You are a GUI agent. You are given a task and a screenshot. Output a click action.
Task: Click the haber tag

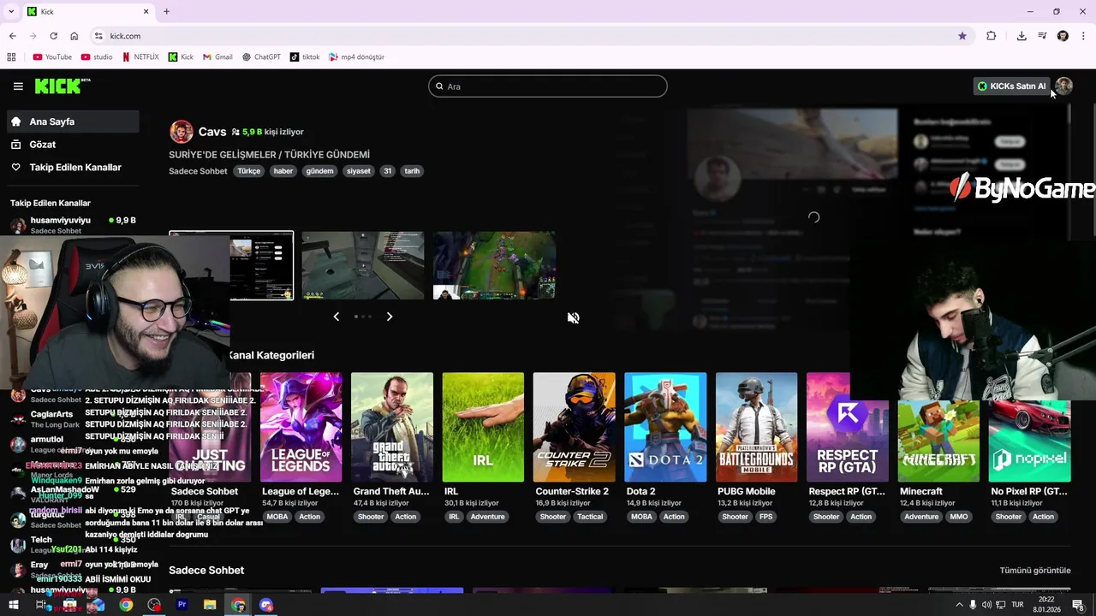pyautogui.click(x=283, y=171)
